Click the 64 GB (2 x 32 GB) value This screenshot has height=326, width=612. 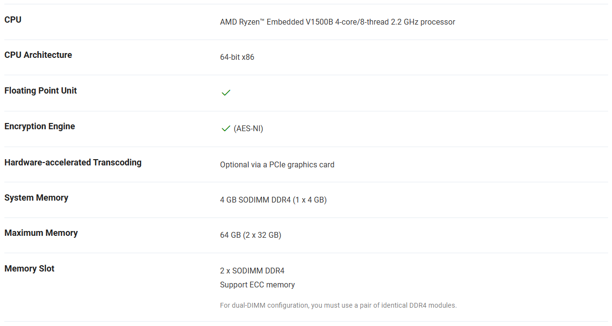251,235
